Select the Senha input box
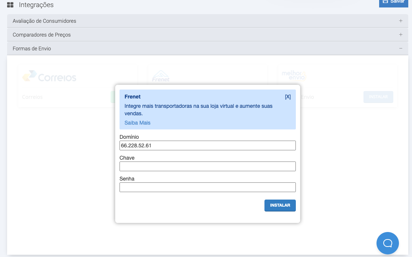412x257 pixels. pos(207,187)
